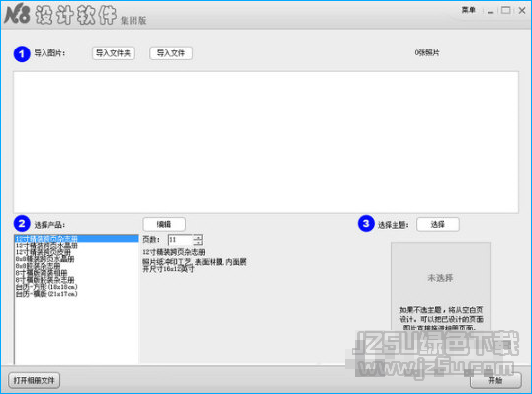The image size is (532, 394).
Task: Maximize the N8 design software window
Action: tap(506, 11)
